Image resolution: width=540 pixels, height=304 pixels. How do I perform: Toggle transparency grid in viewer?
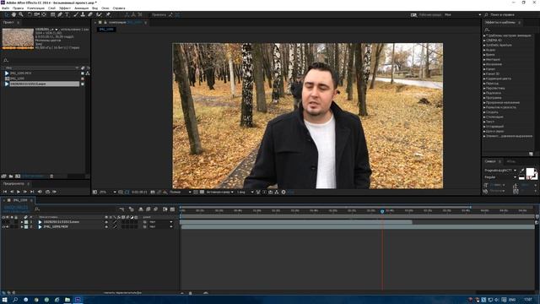[x=202, y=192]
